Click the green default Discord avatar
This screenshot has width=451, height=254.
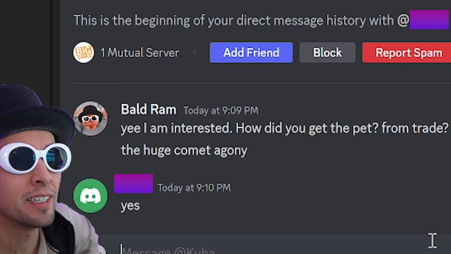click(x=91, y=196)
